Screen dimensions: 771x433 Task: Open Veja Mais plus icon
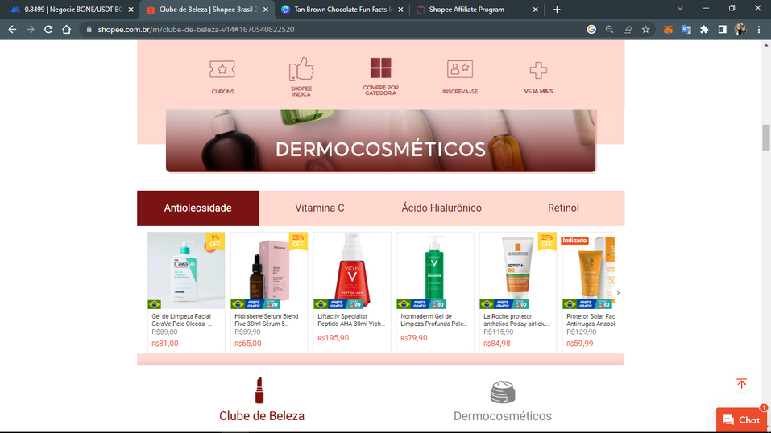pyautogui.click(x=538, y=70)
